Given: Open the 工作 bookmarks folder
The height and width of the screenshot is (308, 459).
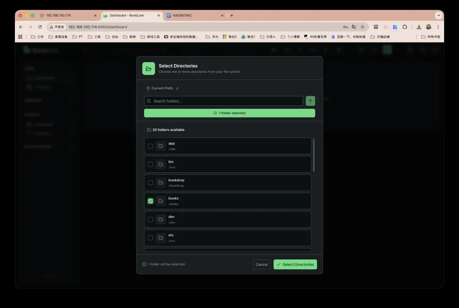Looking at the screenshot, I should [x=37, y=37].
